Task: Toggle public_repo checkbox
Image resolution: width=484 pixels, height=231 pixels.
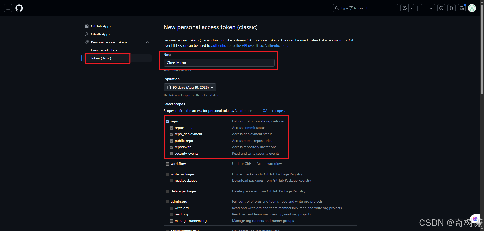Action: tap(171, 141)
